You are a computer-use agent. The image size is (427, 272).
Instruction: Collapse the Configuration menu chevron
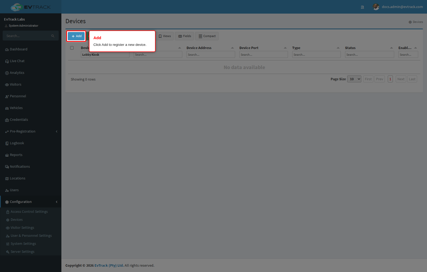tap(57, 202)
